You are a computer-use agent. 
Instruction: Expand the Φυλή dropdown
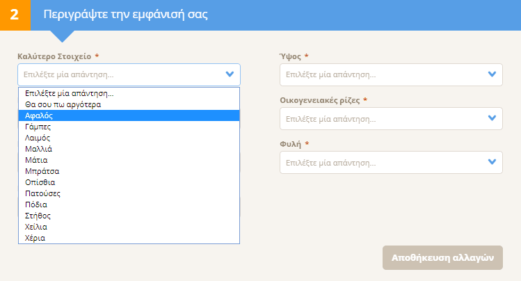391,163
